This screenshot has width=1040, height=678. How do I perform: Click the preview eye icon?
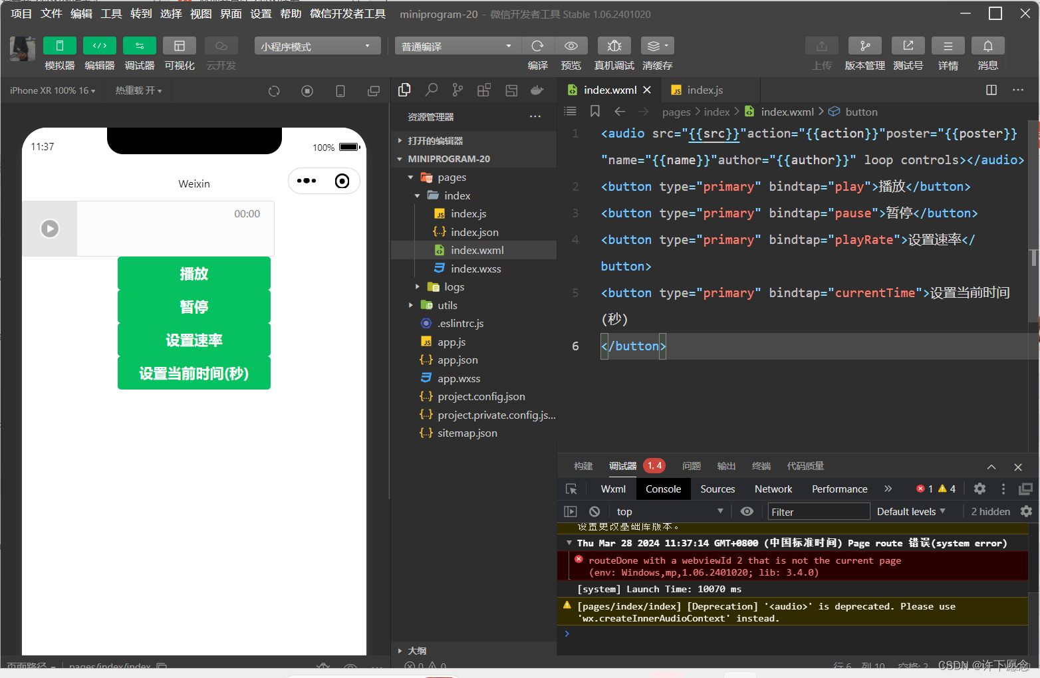coord(571,45)
